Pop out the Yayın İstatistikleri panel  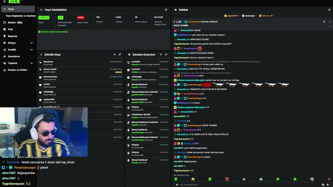(166, 10)
